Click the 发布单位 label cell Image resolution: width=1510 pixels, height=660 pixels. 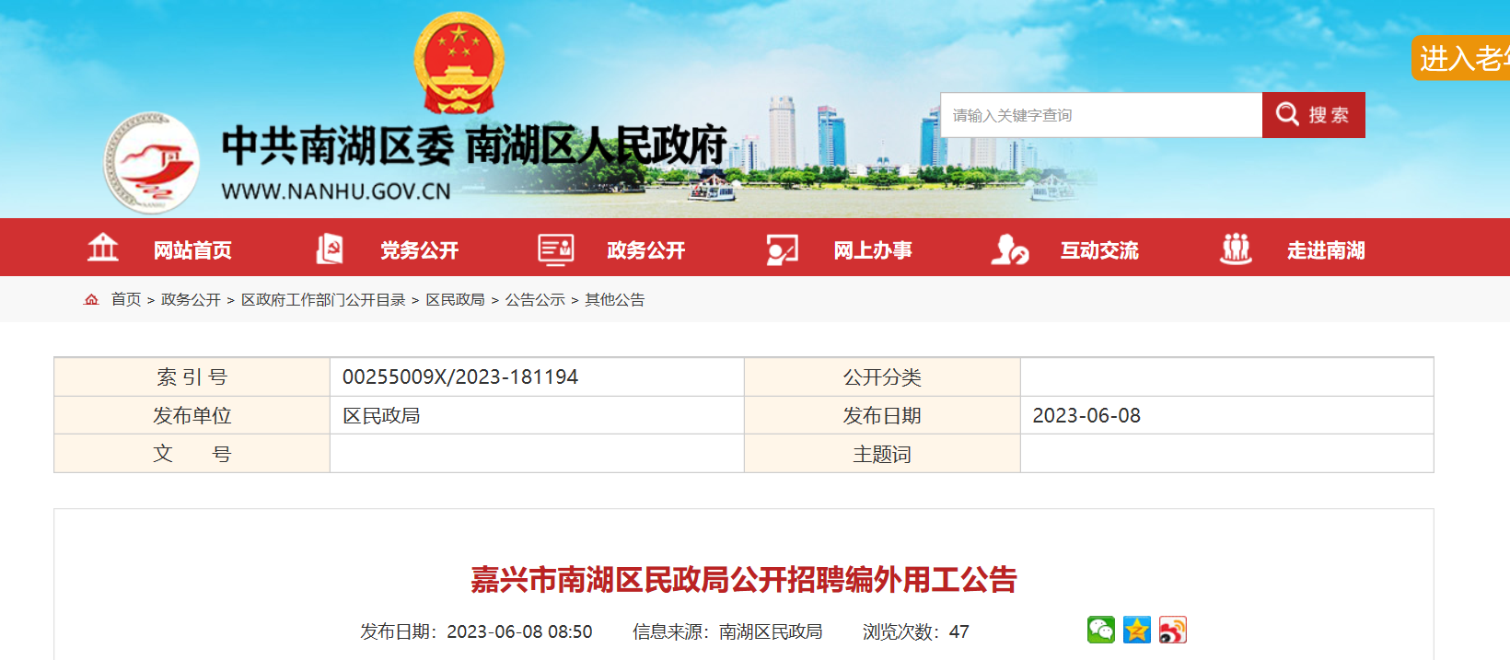192,415
